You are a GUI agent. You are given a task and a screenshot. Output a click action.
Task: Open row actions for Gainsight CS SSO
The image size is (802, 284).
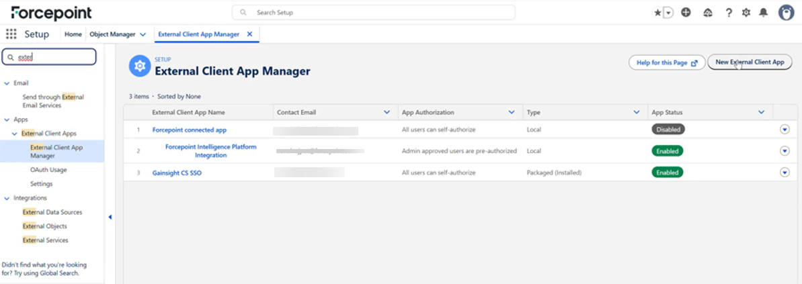pos(785,173)
